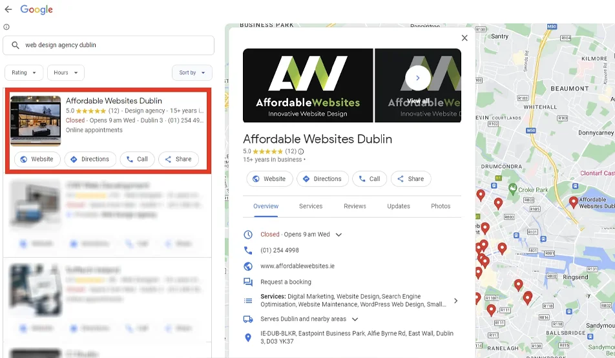Click the Santry label on the map
This screenshot has width=615, height=358.
tap(500, 36)
